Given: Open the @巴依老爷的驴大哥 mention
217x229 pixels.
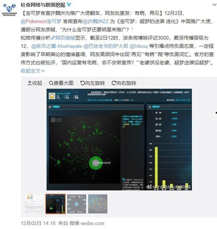Looking at the screenshot, I should [106, 46].
